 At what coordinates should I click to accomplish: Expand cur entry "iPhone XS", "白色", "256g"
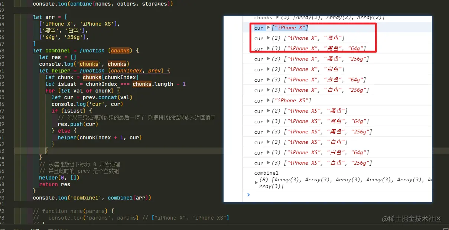click(x=268, y=163)
